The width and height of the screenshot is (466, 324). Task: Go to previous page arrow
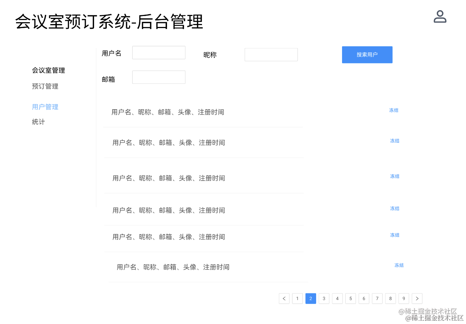coord(284,299)
